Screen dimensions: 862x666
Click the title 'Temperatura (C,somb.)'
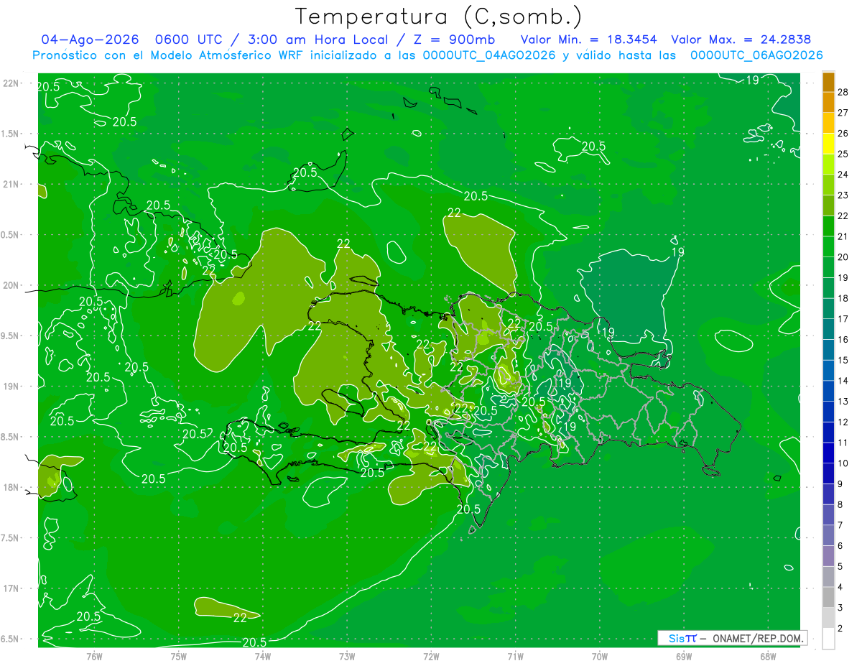coord(438,17)
